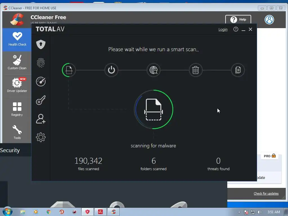Viewport: 288px width, 216px height.
Task: Open the TotalAV speedometer tune-up icon
Action: coord(41,82)
